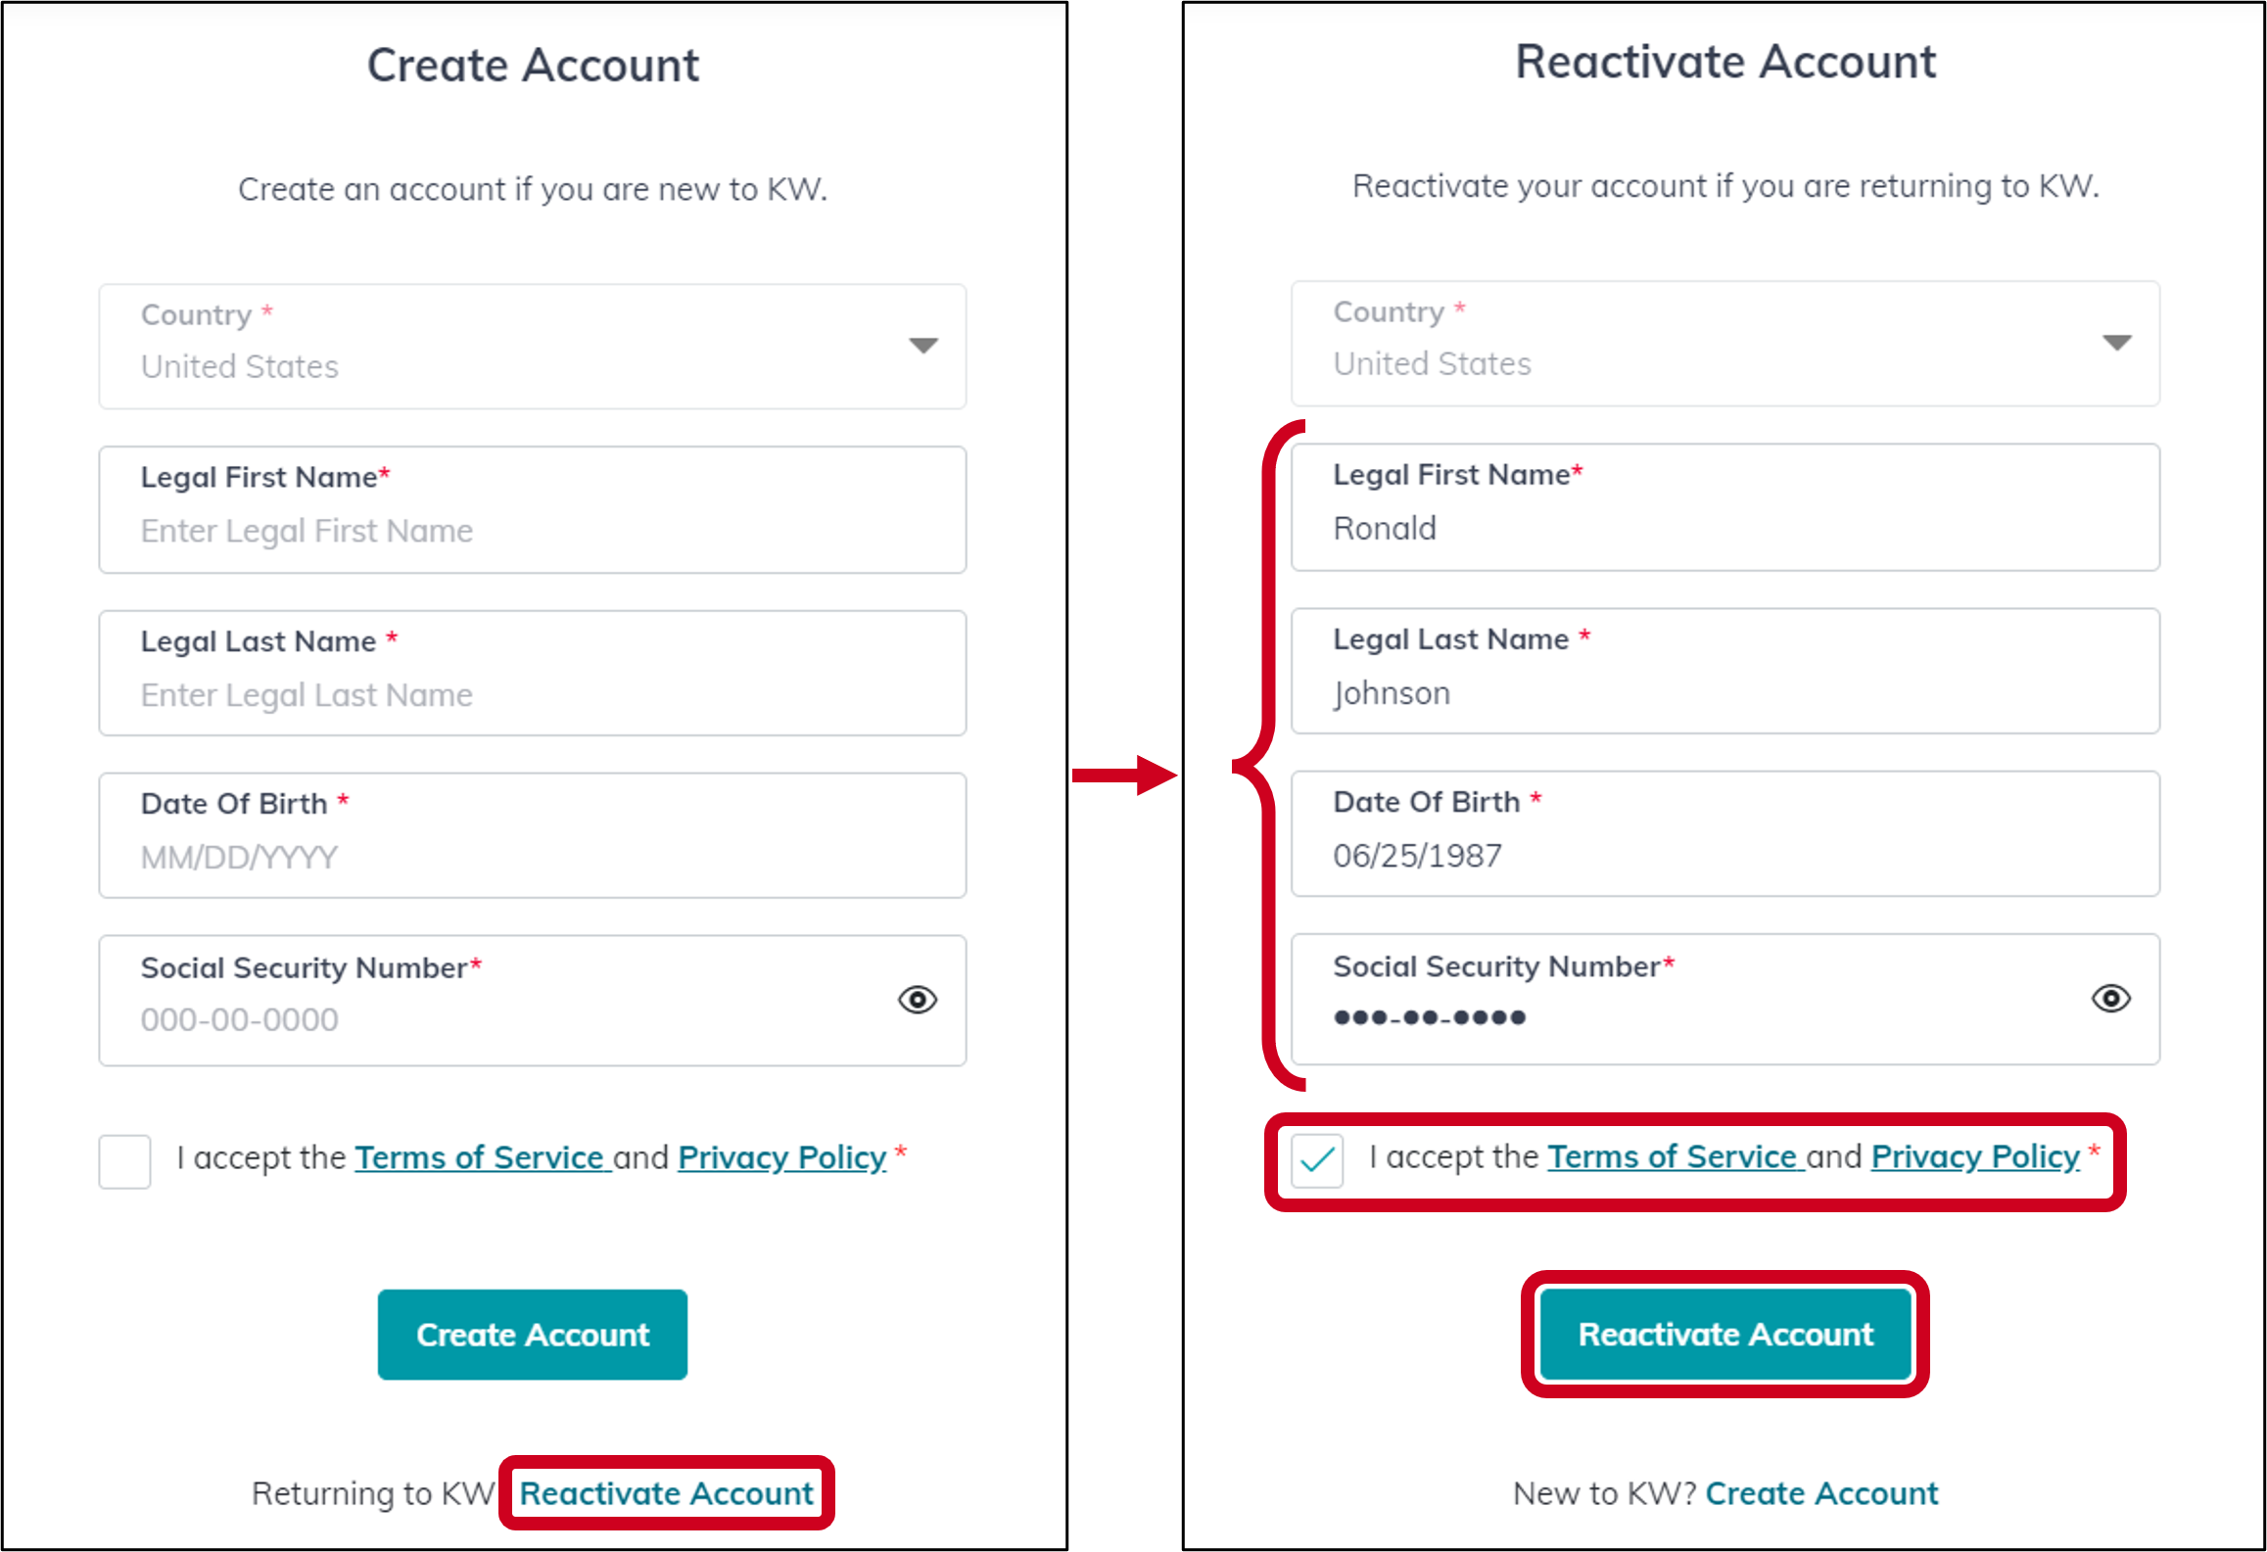Click the last name field containing Johnson

(x=1725, y=691)
